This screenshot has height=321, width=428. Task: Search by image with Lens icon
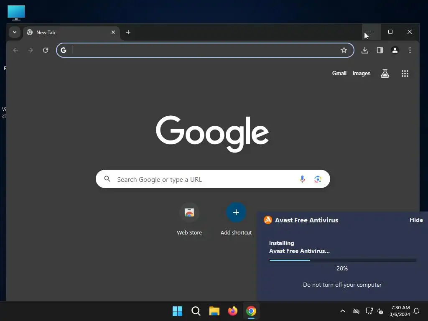pyautogui.click(x=318, y=179)
